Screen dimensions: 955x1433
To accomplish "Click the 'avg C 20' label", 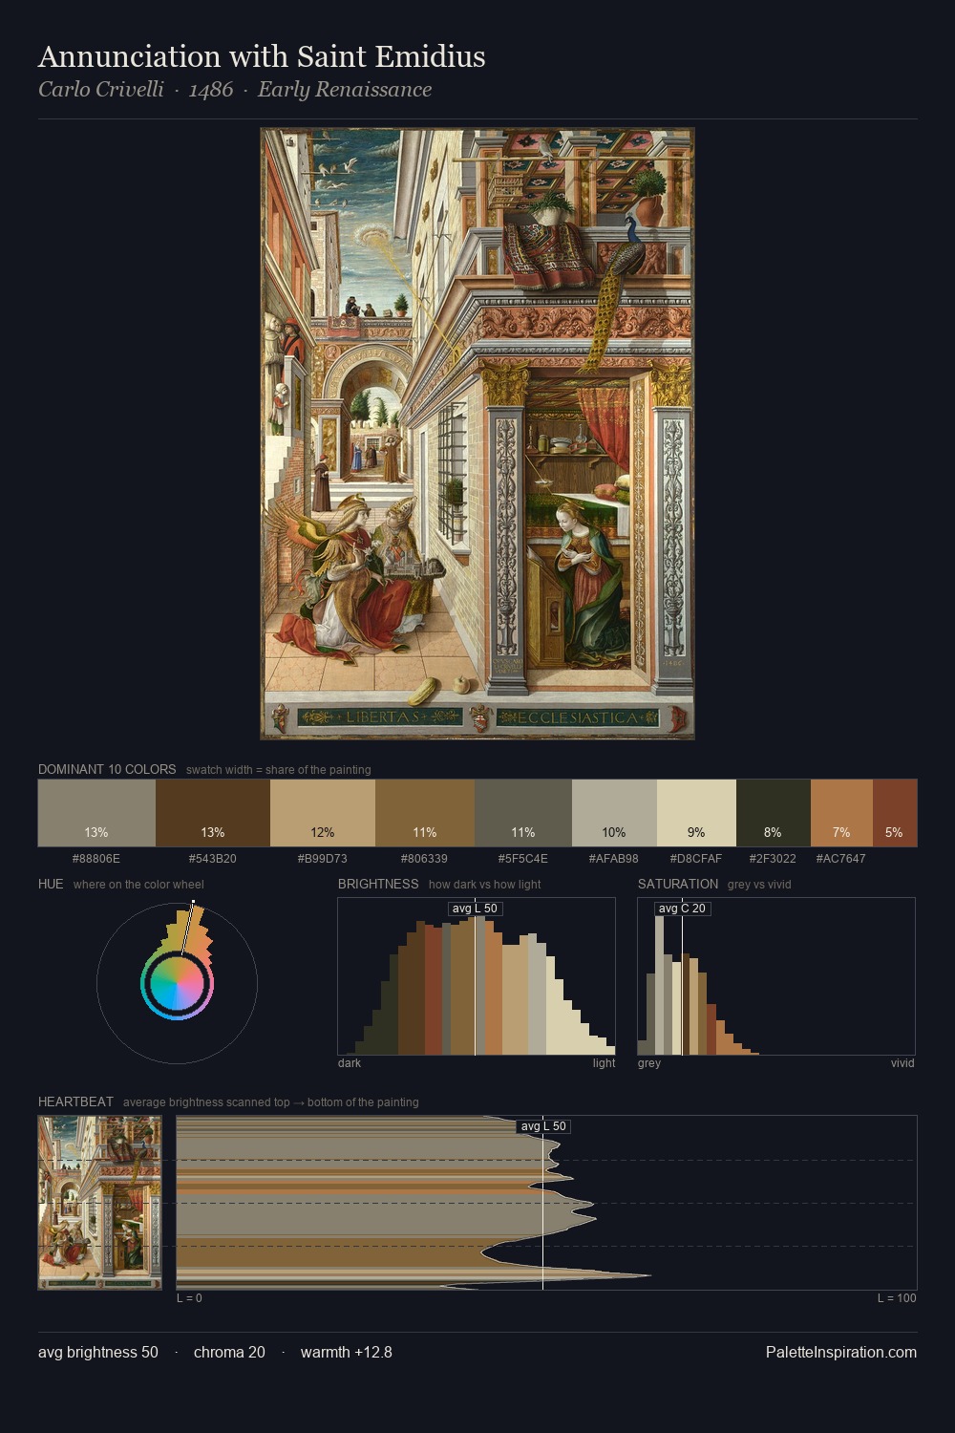I will click(x=682, y=909).
